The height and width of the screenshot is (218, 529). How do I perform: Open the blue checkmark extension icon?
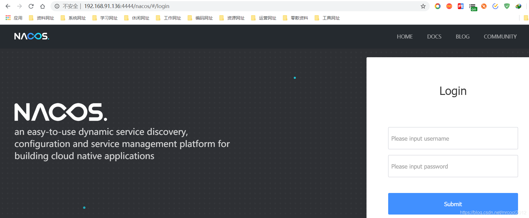[495, 6]
